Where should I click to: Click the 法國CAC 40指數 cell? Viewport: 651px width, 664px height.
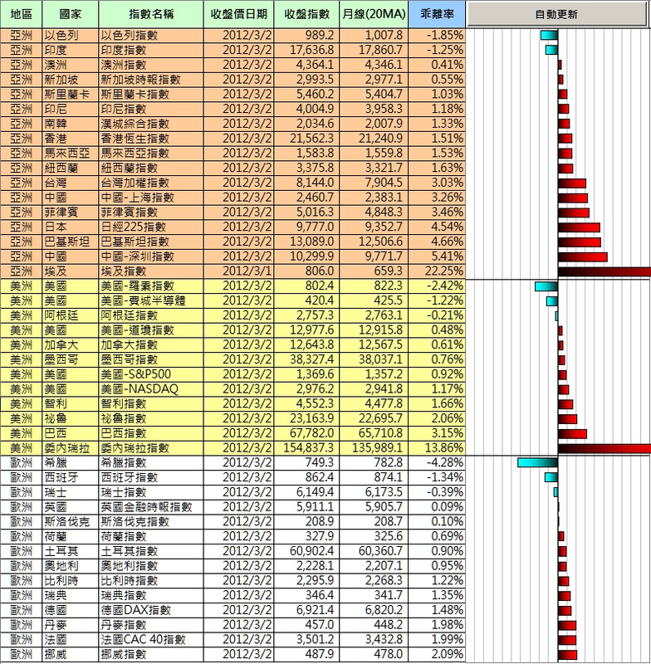pos(151,639)
